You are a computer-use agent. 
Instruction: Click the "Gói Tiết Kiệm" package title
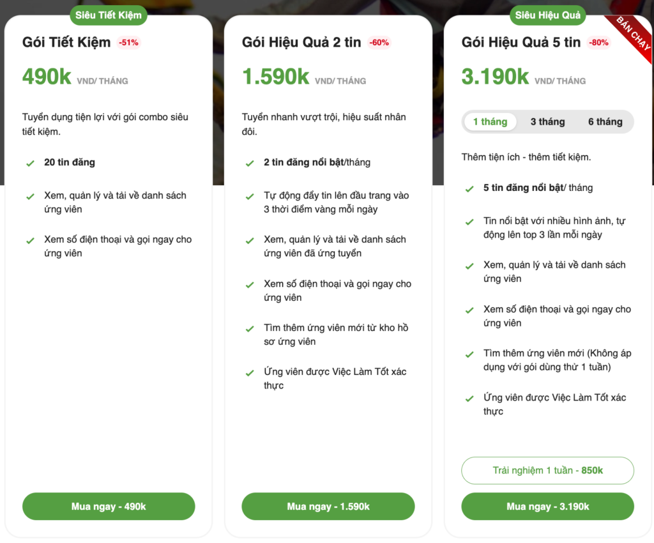66,43
